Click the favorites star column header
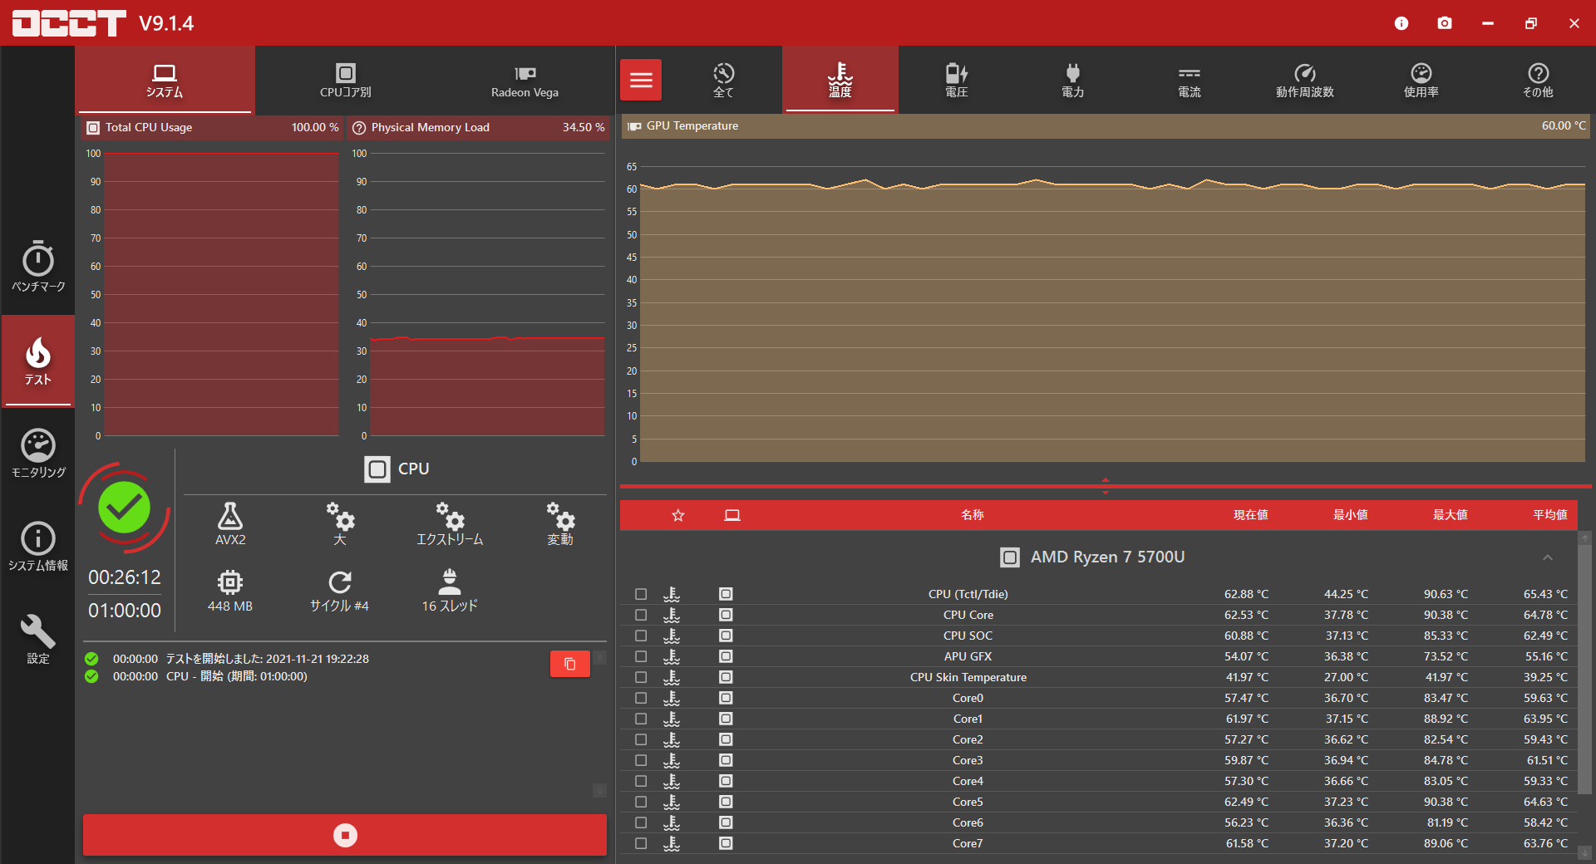This screenshot has height=864, width=1596. (x=678, y=515)
